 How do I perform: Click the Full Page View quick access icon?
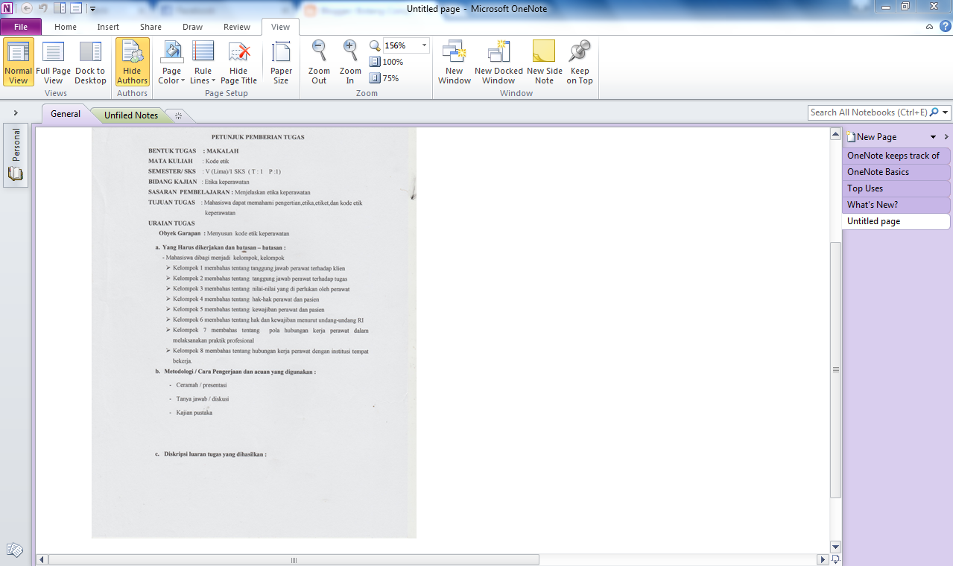coord(76,9)
